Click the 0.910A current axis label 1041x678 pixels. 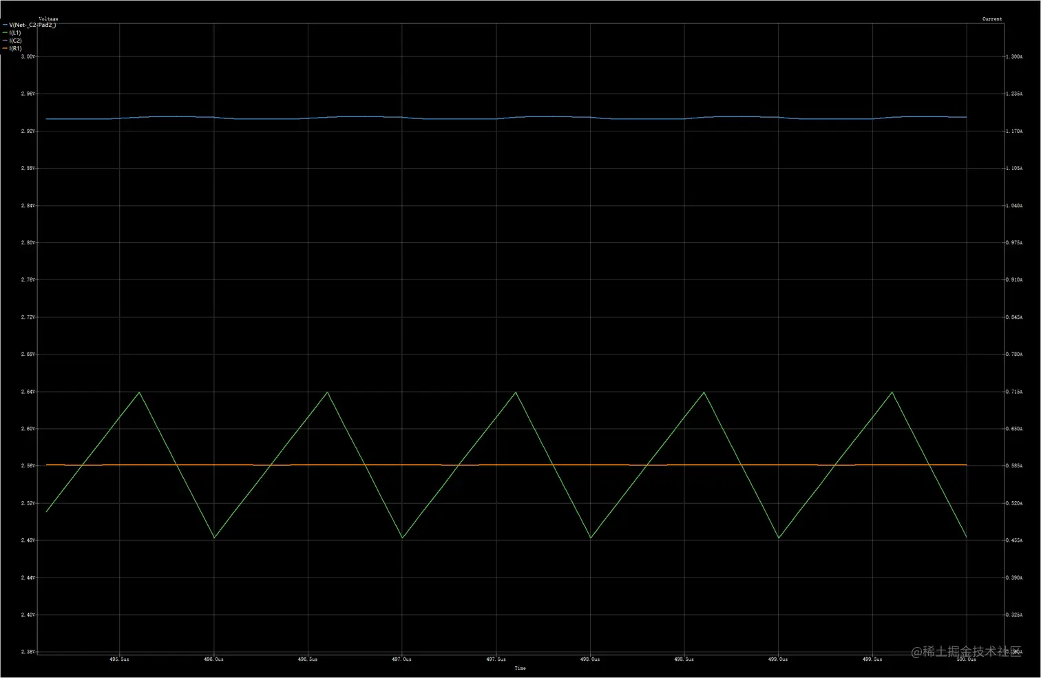click(x=1014, y=279)
